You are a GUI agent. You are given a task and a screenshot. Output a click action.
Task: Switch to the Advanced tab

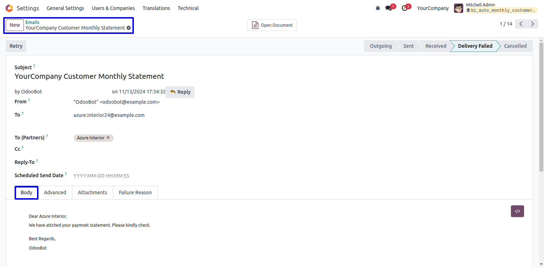coord(55,192)
